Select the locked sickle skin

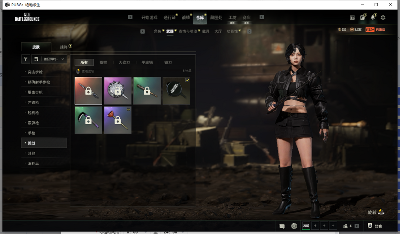[x=89, y=120]
